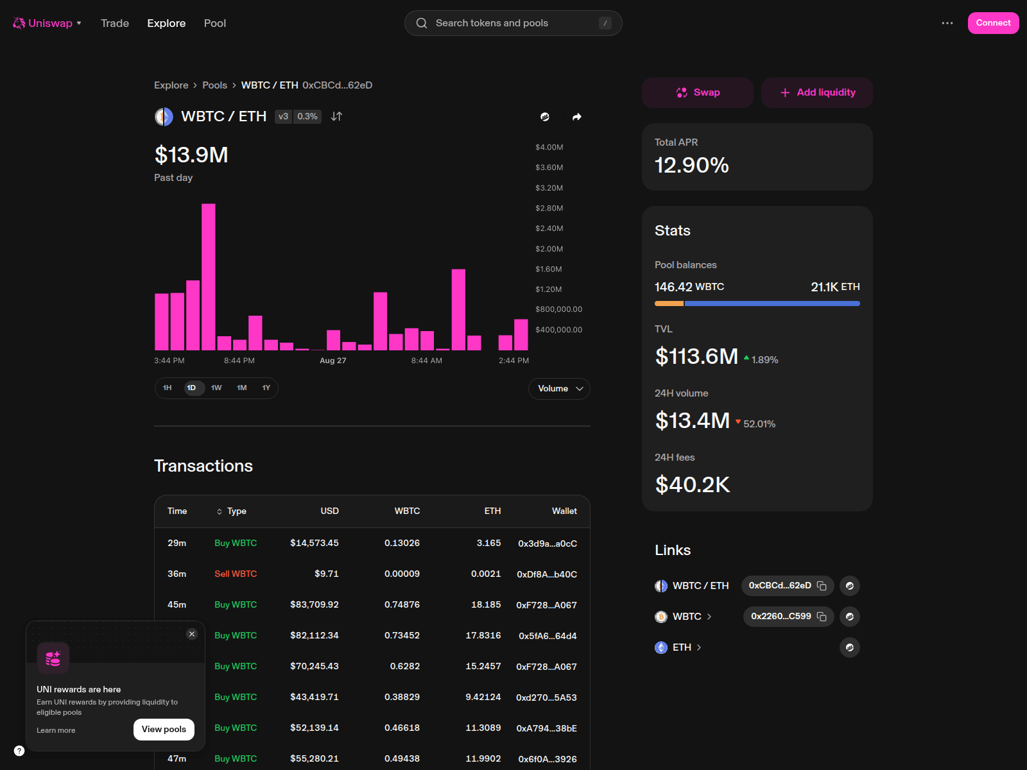1027x770 pixels.
Task: Open wallet 0xA794...38bE link
Action: (546, 728)
